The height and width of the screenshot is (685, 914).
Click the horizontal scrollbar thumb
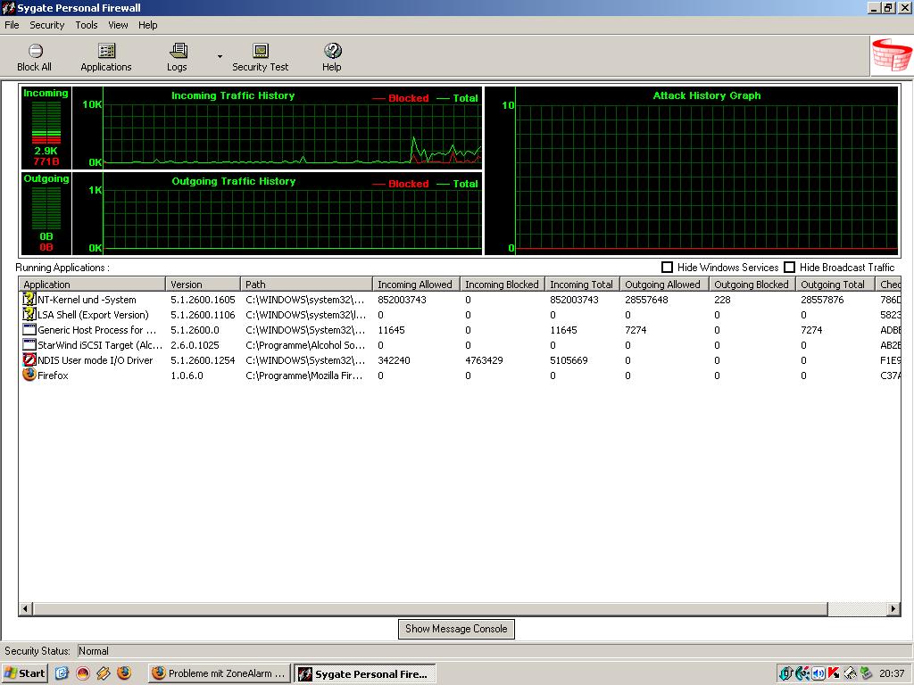(430, 608)
